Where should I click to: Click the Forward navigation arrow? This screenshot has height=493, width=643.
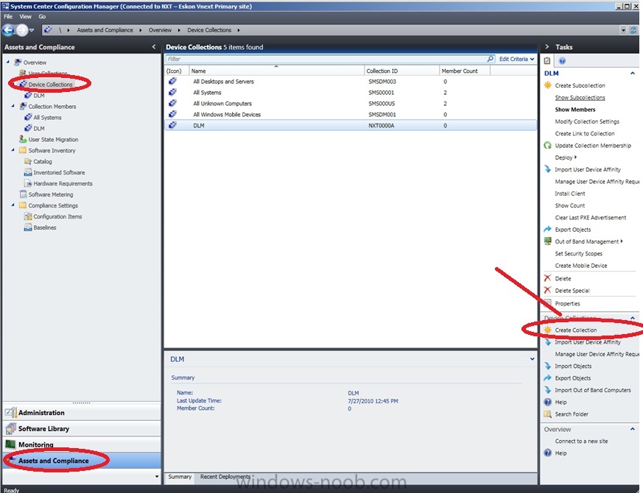(x=22, y=30)
